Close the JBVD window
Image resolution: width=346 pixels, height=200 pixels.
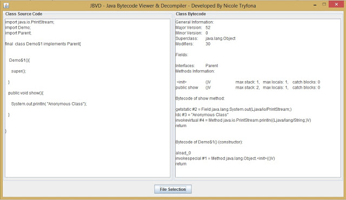(x=336, y=4)
